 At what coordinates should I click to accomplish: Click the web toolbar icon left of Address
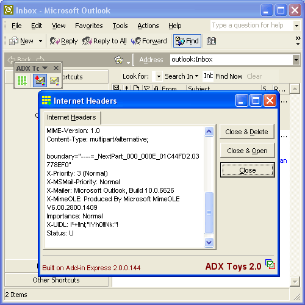[x=119, y=60]
